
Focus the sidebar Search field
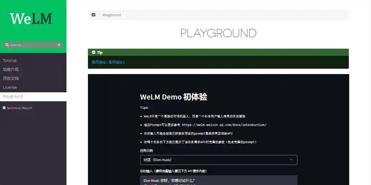[33, 45]
